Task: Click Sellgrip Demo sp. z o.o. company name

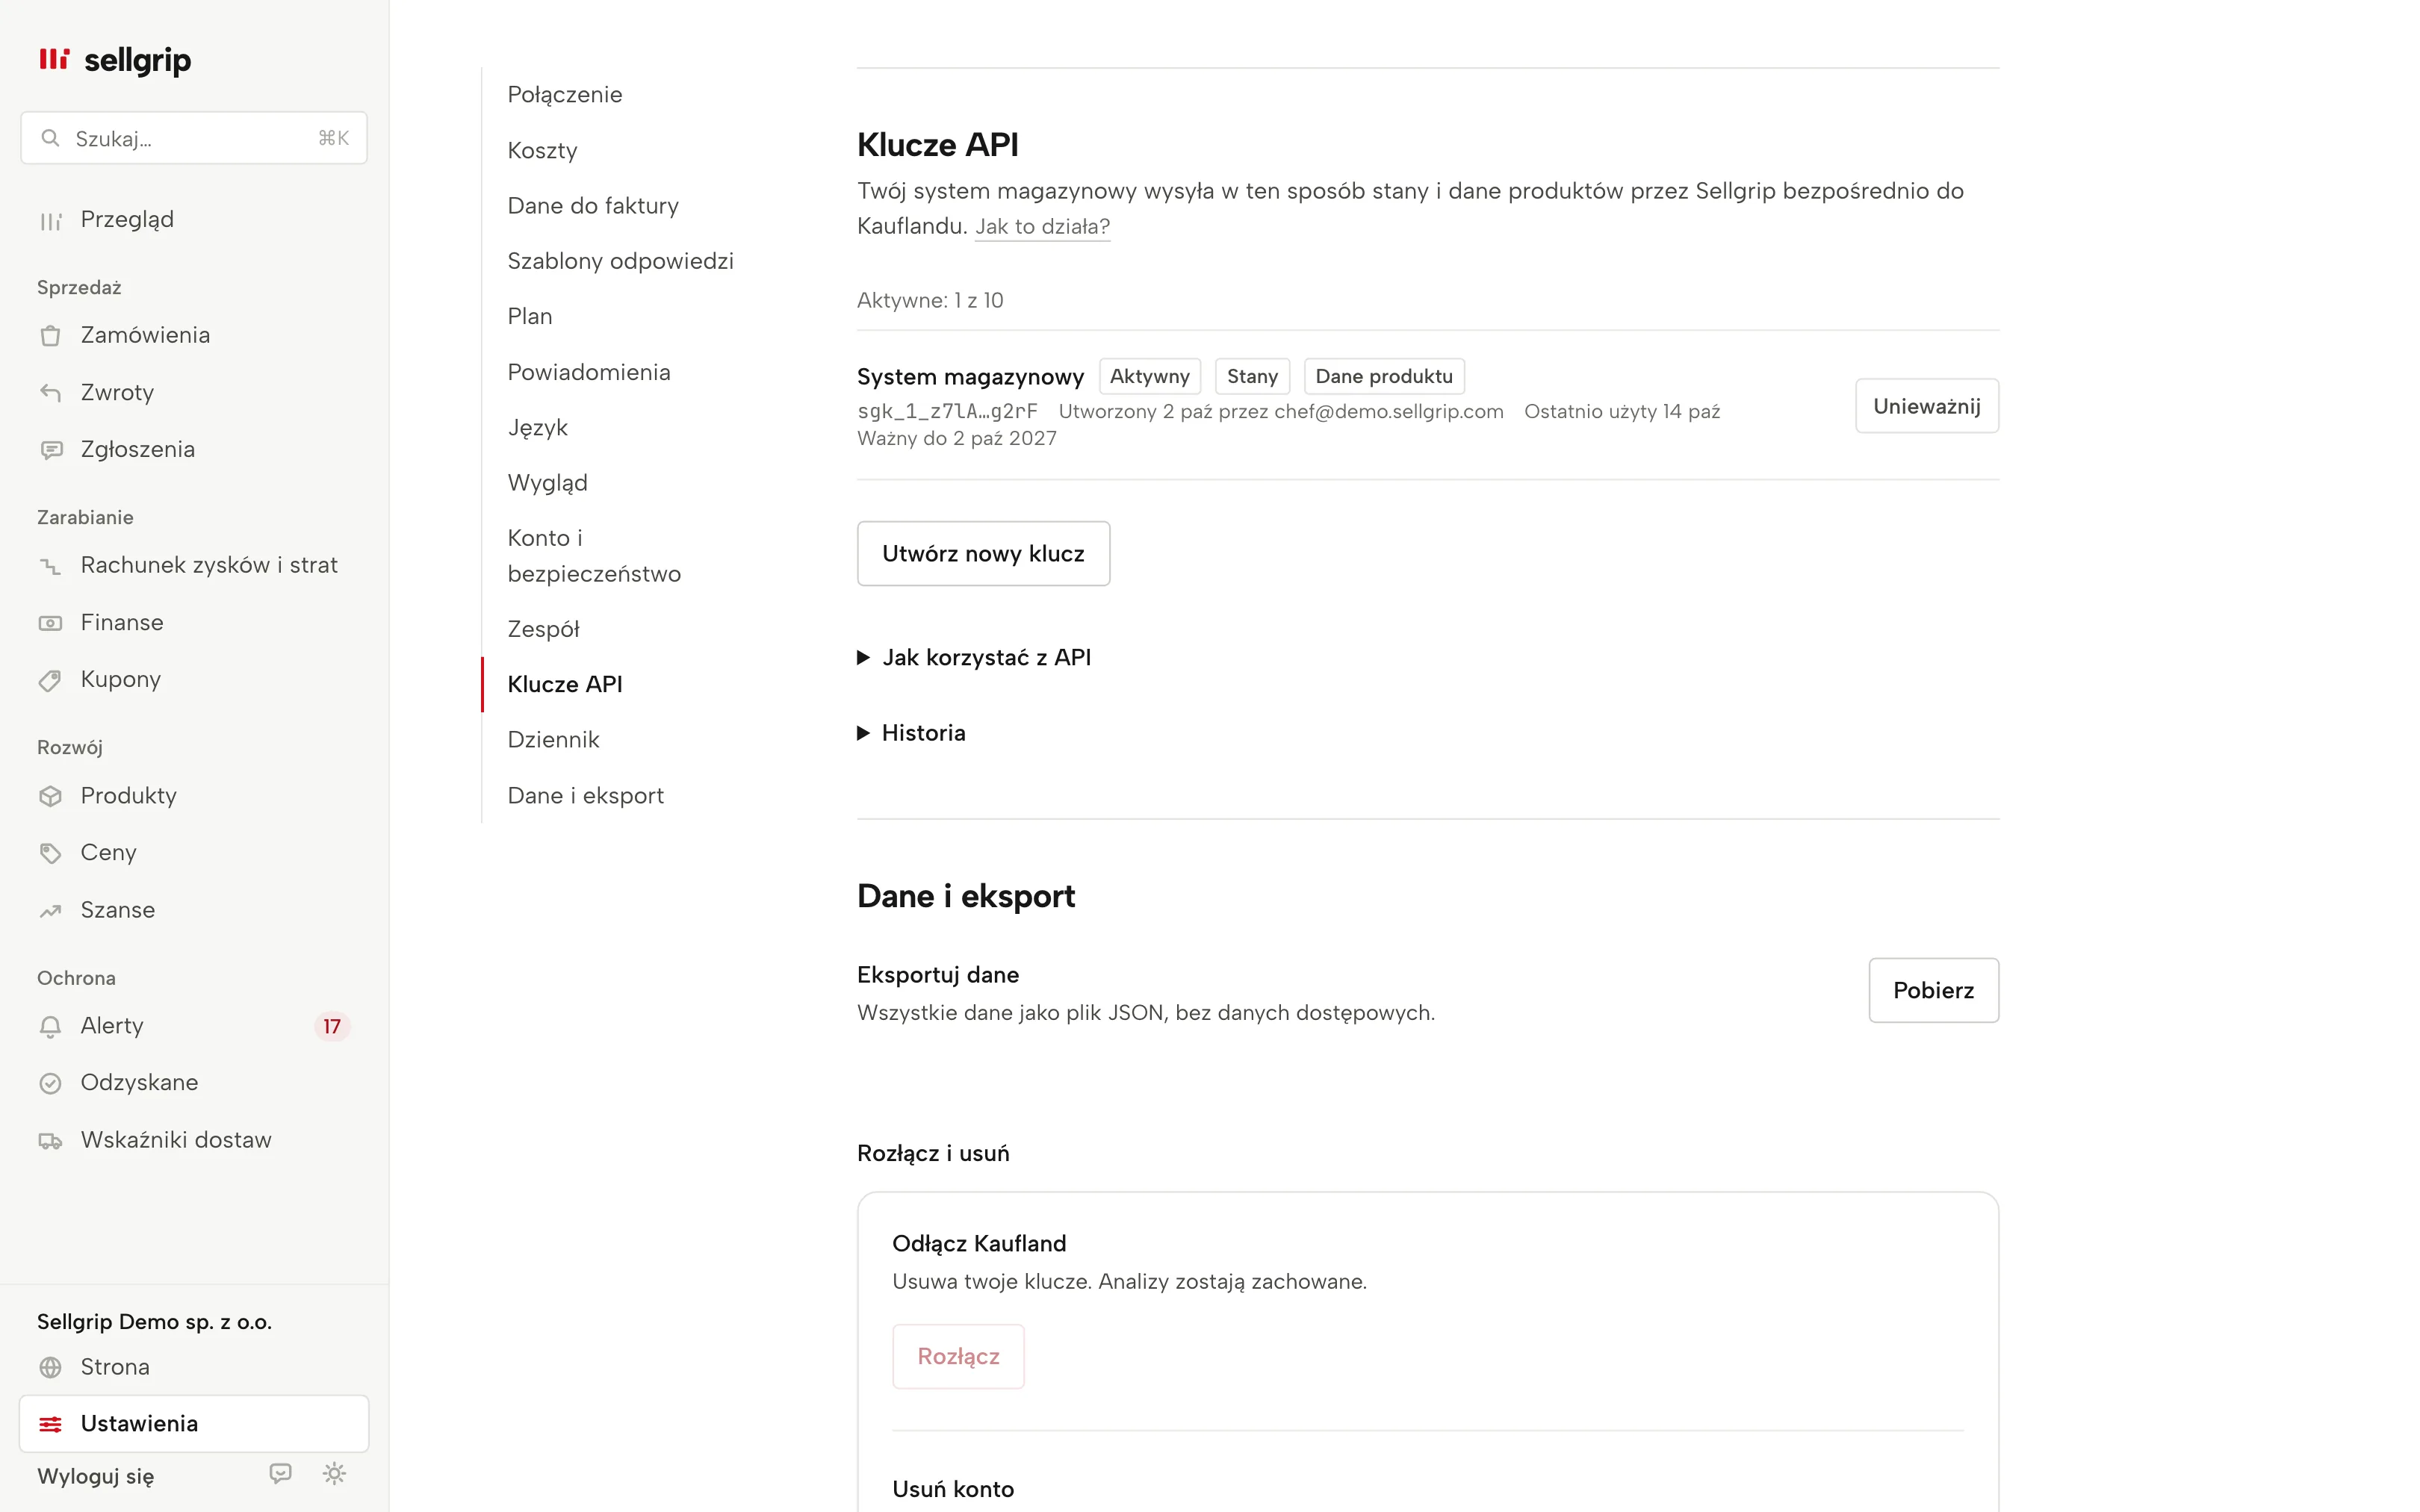Action: point(154,1322)
